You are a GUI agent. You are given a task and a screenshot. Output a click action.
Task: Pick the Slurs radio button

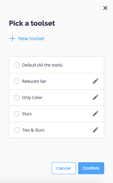(x=17, y=114)
